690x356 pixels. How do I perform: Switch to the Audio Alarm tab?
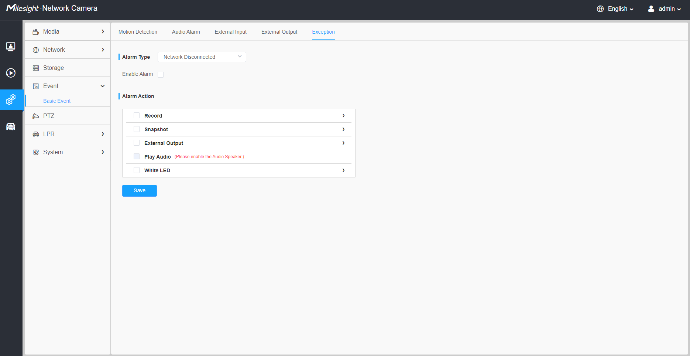[186, 32]
